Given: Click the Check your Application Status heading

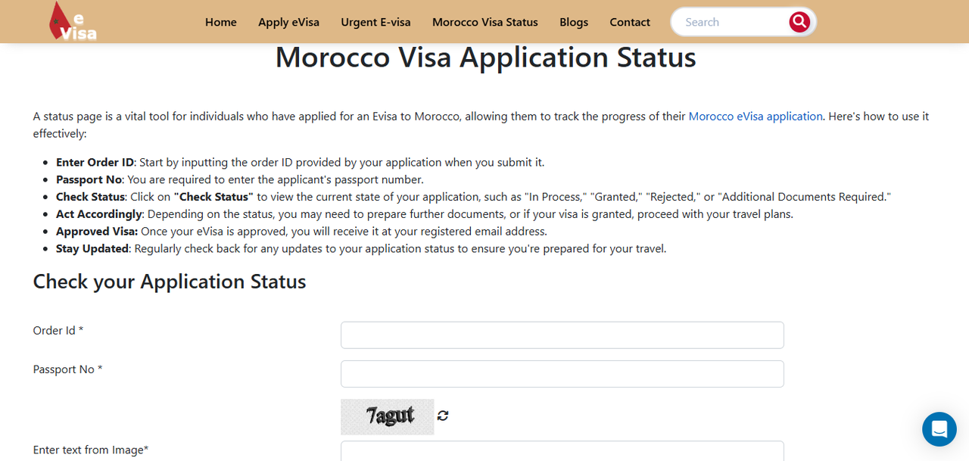Looking at the screenshot, I should 170,282.
